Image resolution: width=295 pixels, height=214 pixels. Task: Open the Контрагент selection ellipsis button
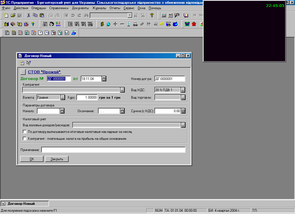(x=122, y=90)
